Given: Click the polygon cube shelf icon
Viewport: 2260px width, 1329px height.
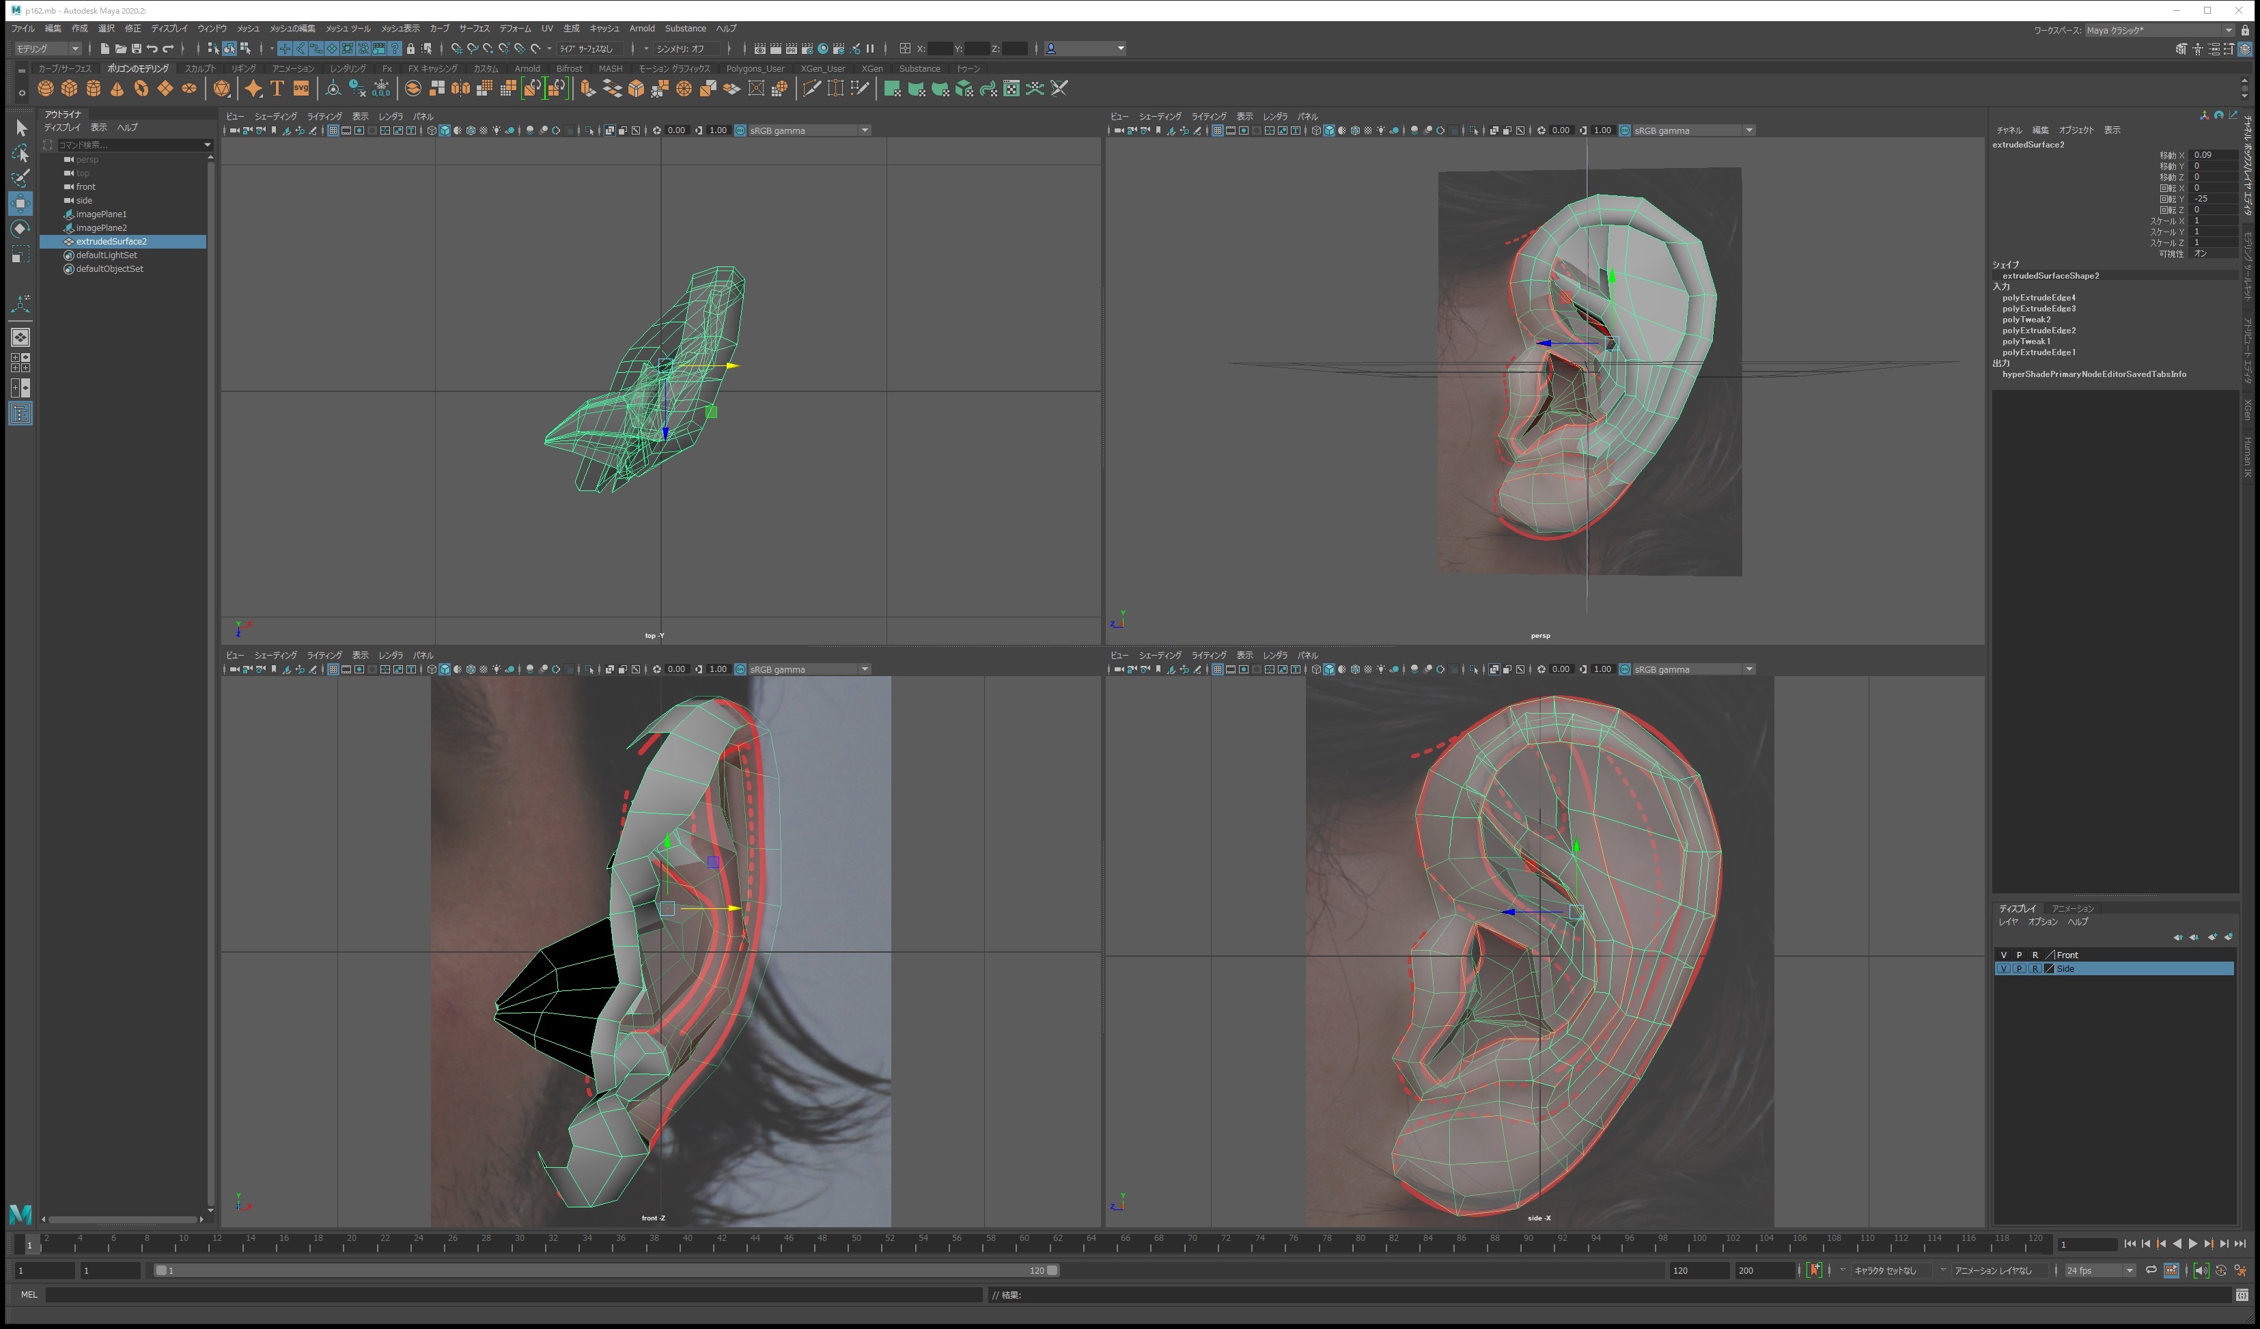Looking at the screenshot, I should (x=69, y=88).
